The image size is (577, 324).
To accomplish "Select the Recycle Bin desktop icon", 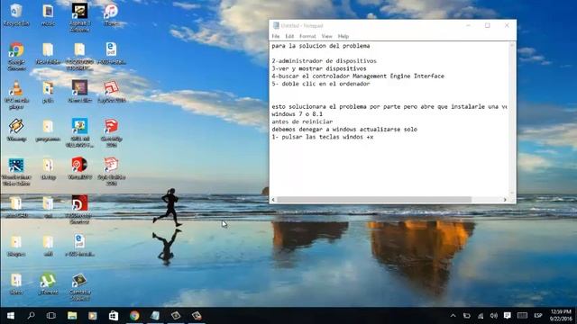I will point(16,15).
